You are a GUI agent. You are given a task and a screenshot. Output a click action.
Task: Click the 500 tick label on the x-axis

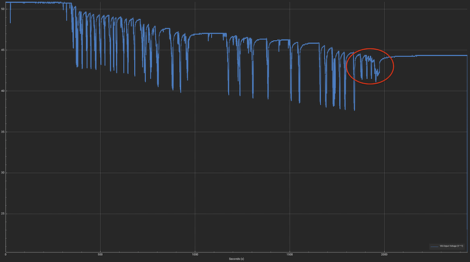click(x=100, y=255)
